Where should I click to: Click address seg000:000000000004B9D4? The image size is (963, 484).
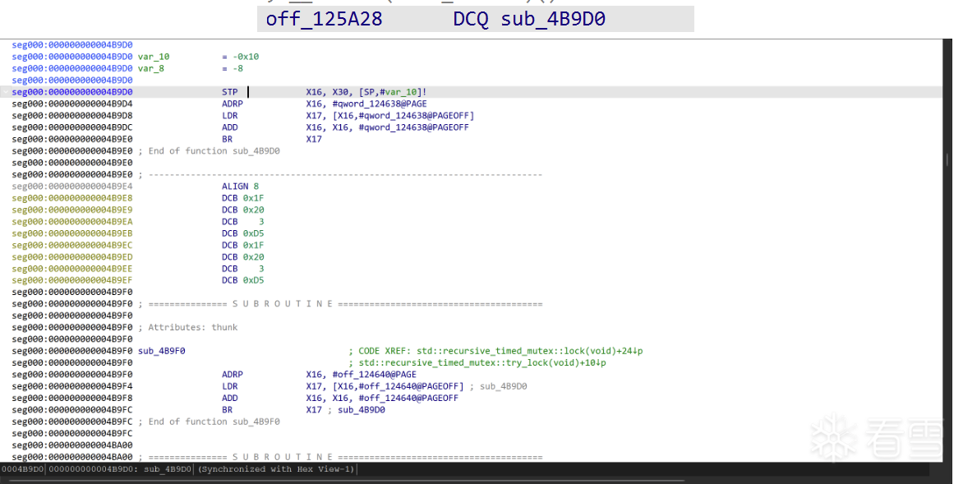pyautogui.click(x=71, y=104)
